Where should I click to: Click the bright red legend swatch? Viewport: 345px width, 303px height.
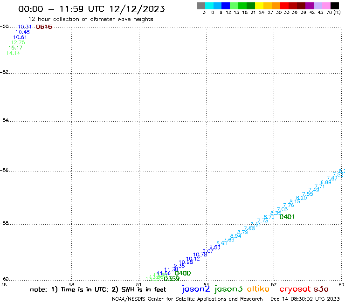tap(284, 6)
